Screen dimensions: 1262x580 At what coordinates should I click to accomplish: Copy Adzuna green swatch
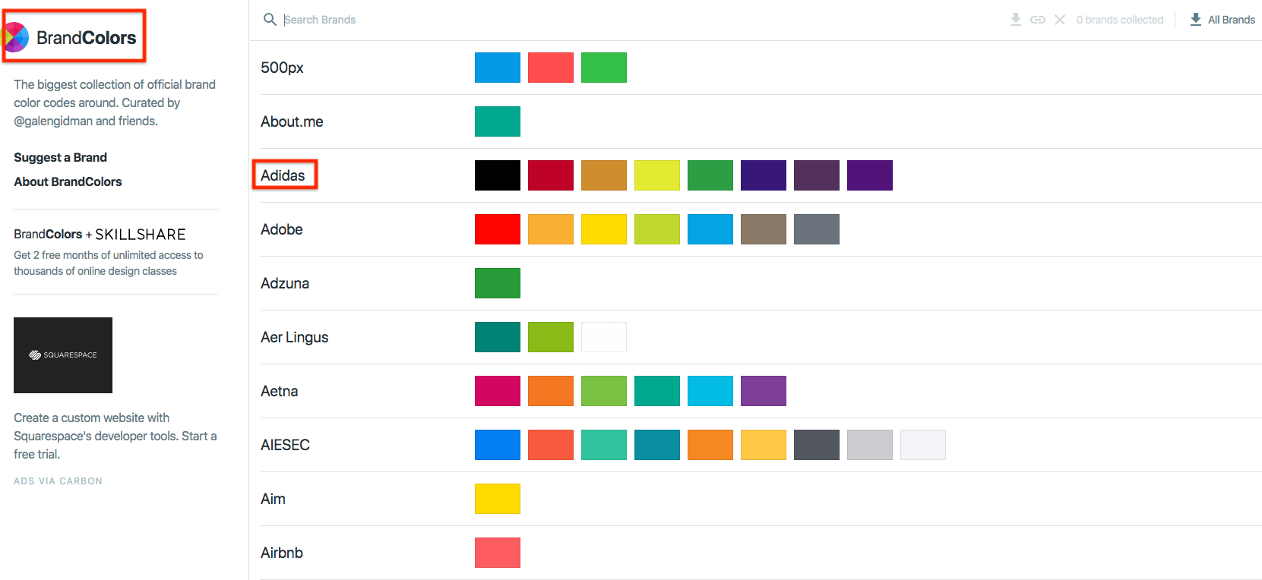[498, 283]
